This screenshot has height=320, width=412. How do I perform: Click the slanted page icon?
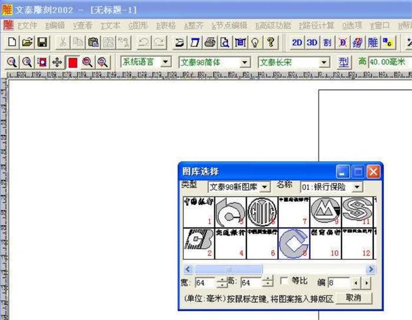pos(194,42)
